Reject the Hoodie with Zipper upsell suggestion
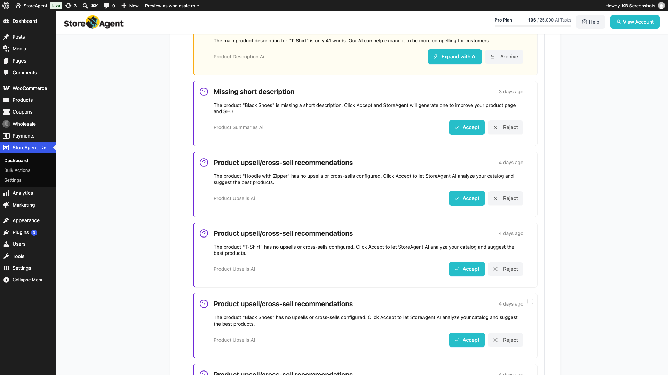The image size is (668, 375). point(505,198)
